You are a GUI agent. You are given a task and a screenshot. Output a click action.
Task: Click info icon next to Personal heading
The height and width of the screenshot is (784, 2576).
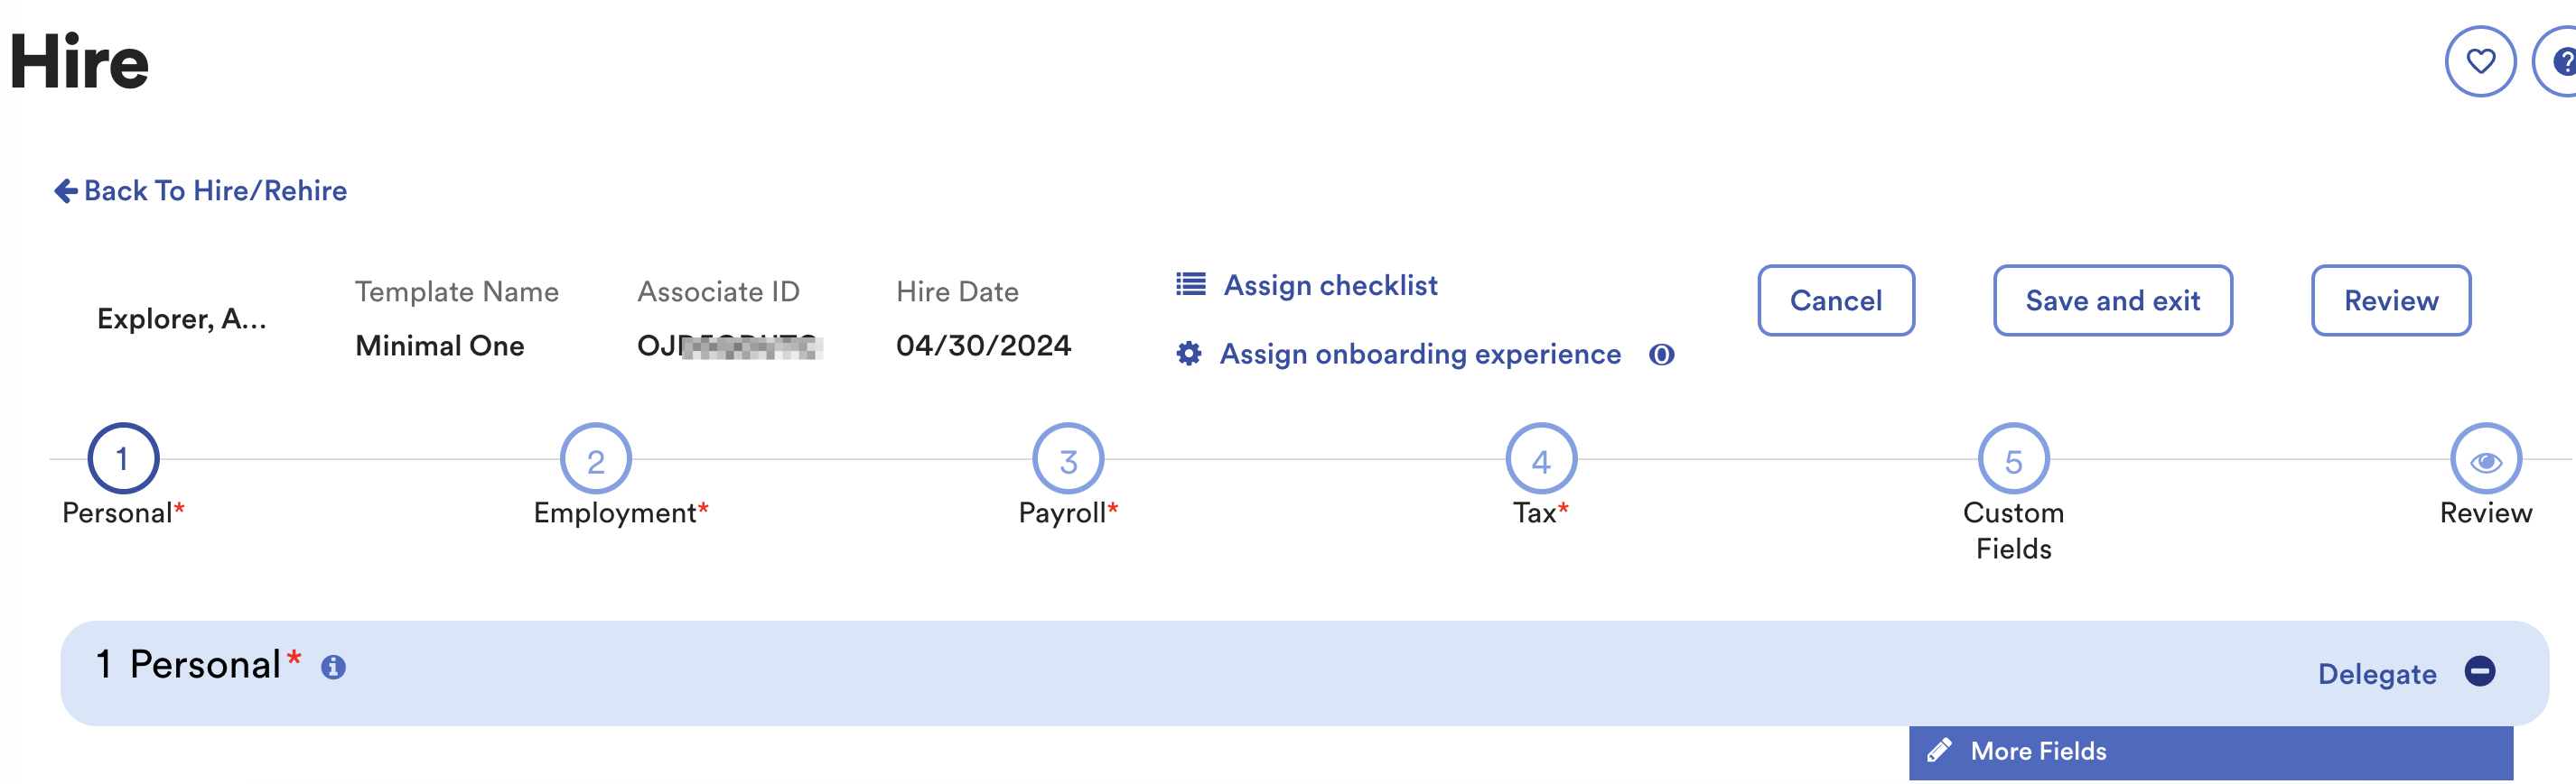[x=333, y=667]
